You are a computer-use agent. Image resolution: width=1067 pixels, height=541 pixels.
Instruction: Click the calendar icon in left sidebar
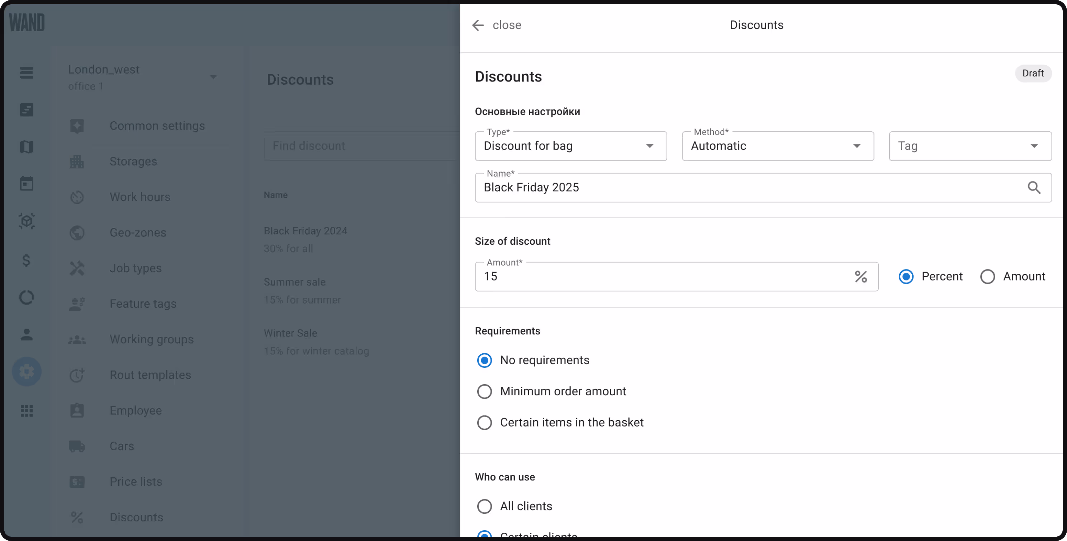(27, 183)
